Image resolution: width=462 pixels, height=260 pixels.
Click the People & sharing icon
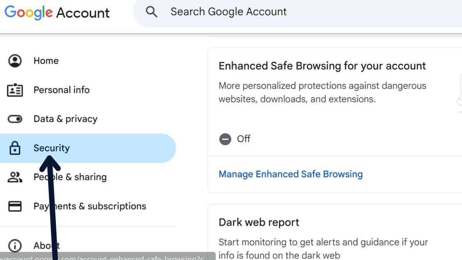(x=15, y=177)
